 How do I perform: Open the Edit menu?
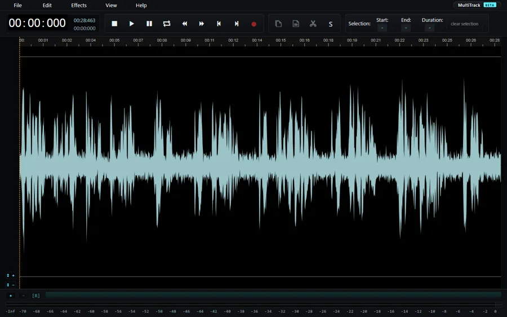tap(47, 5)
